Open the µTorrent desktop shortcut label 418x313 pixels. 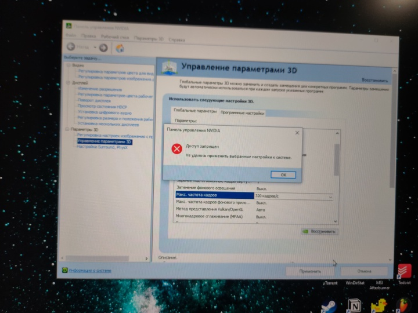330,283
